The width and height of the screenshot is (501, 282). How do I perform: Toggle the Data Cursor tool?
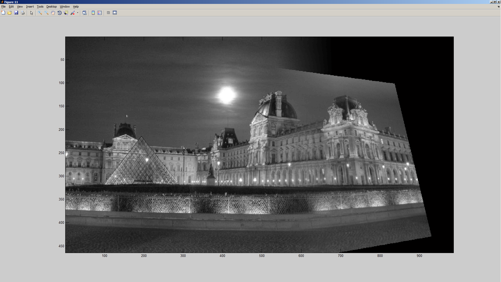tap(66, 13)
